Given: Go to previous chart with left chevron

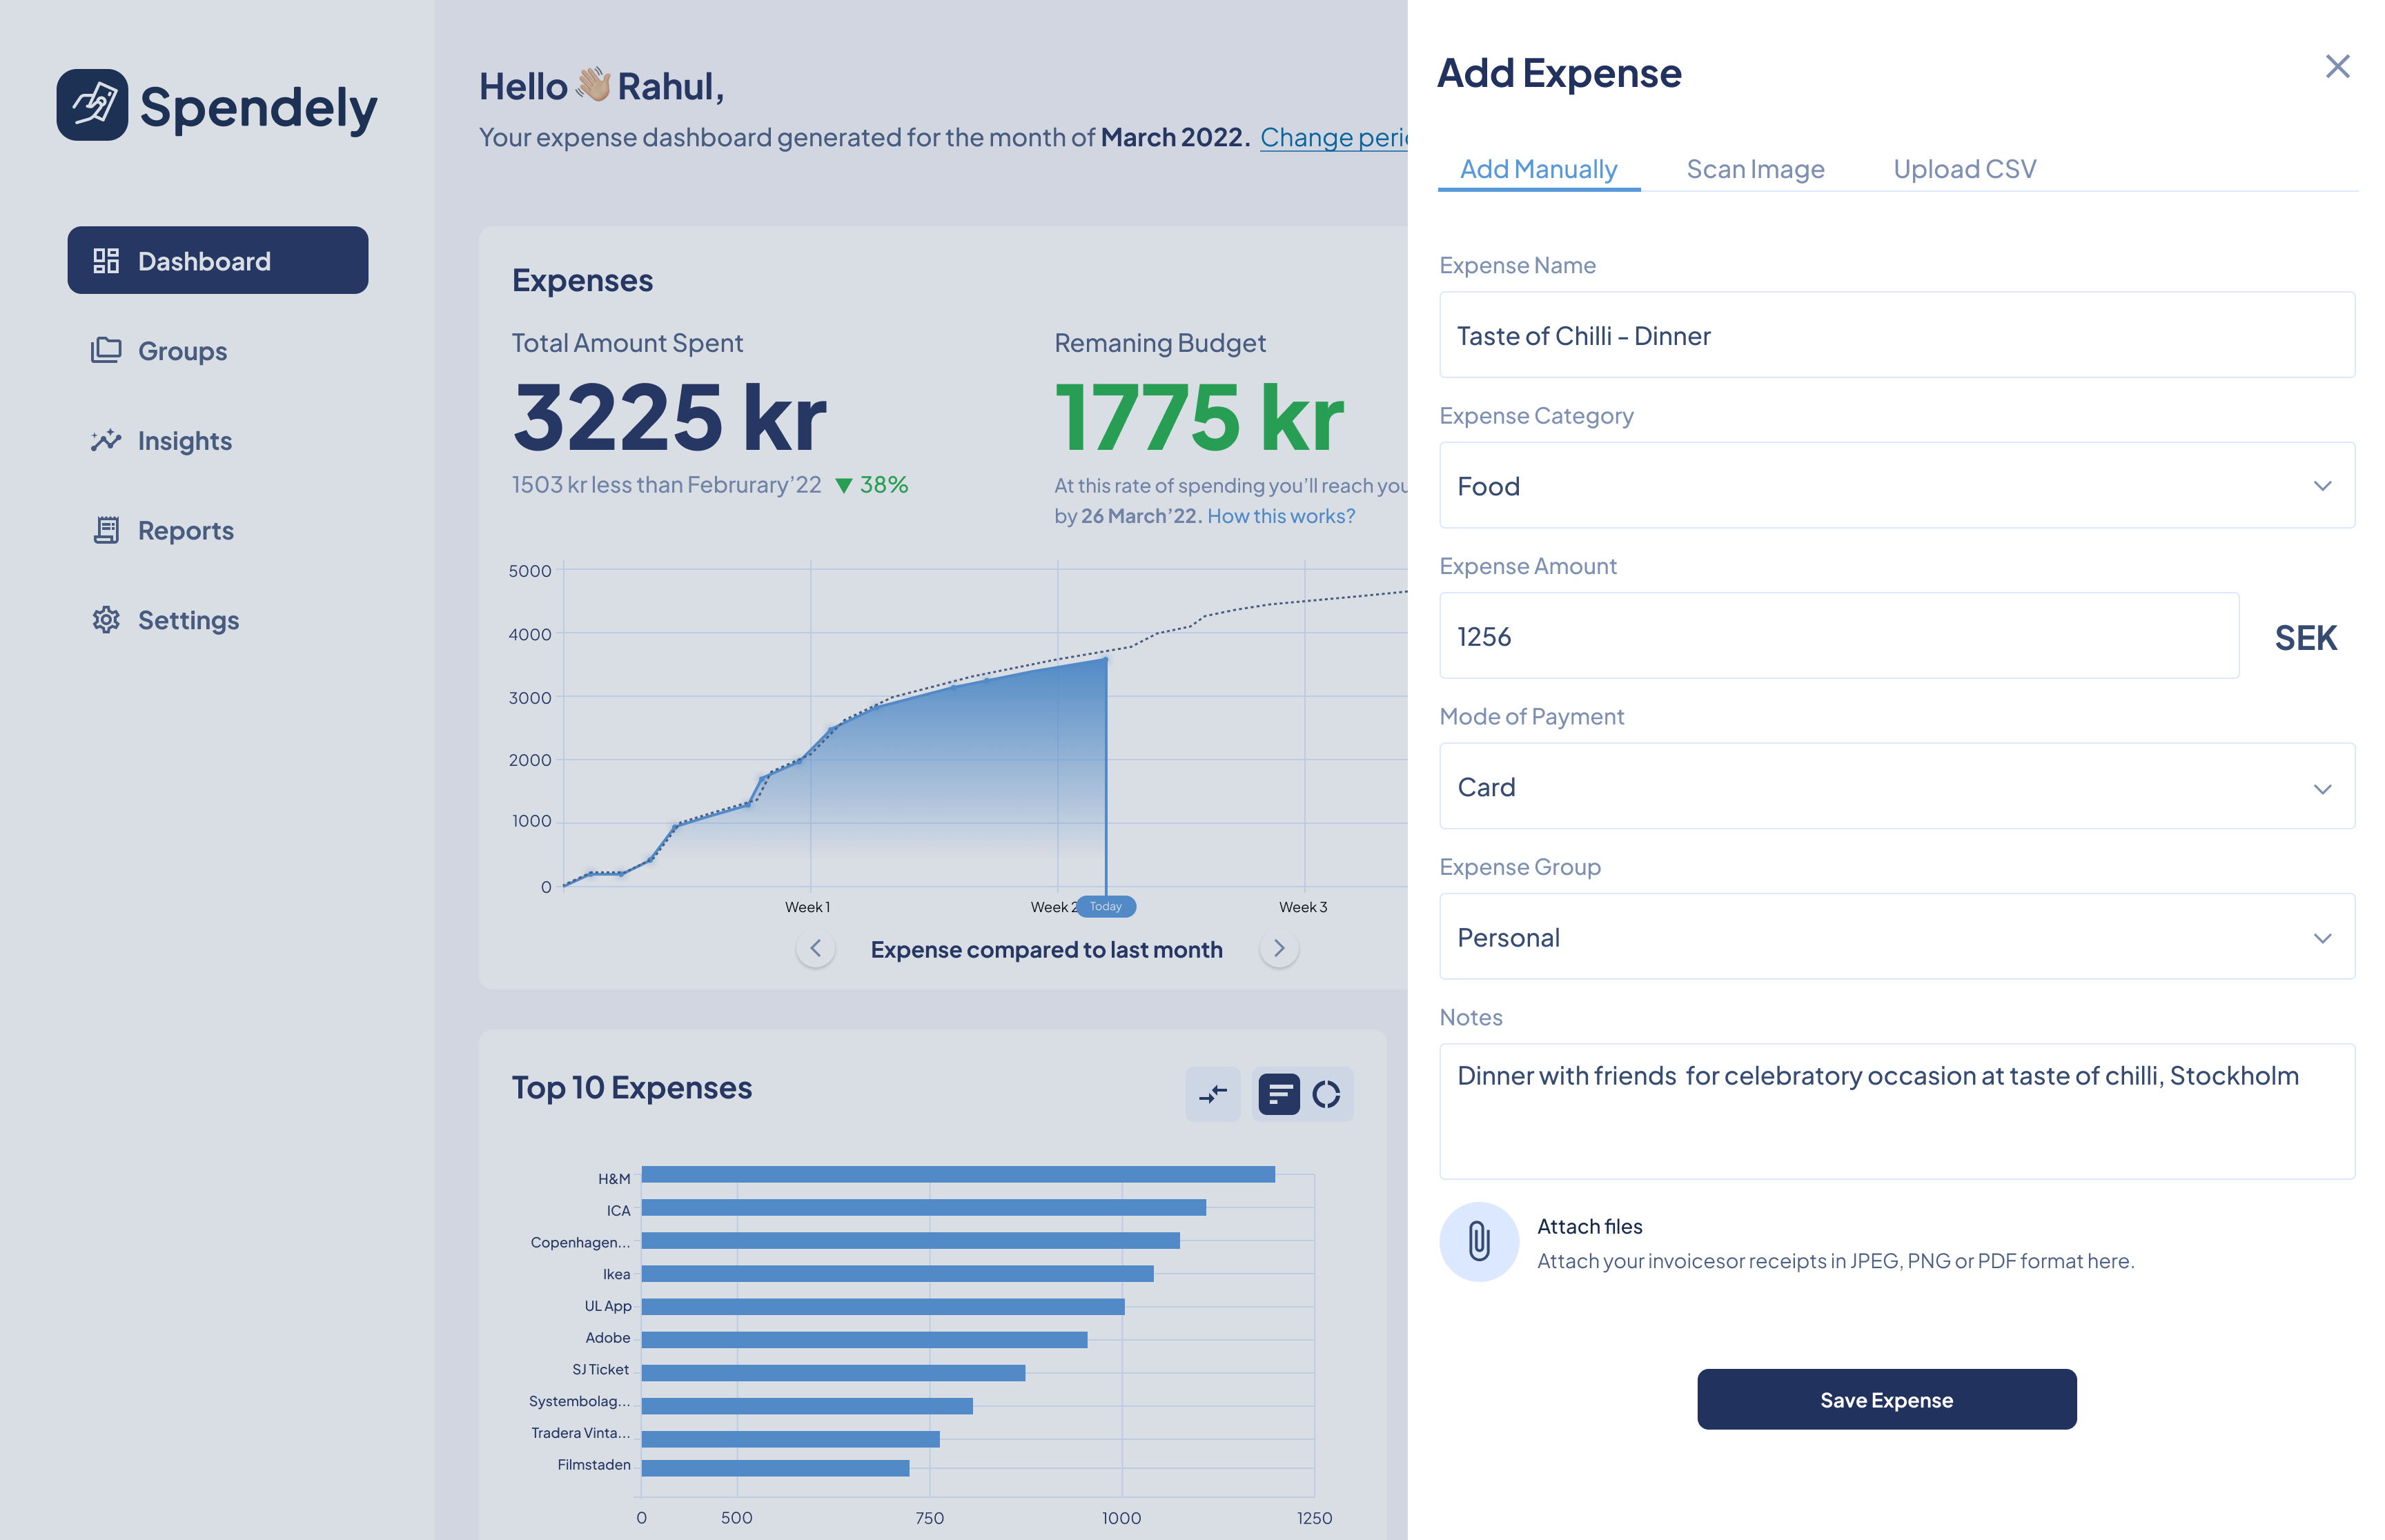Looking at the screenshot, I should pyautogui.click(x=816, y=949).
